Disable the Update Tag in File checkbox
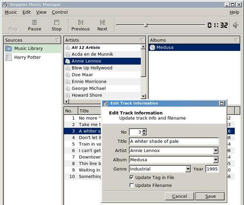Viewport: 244px width, 205px height. pyautogui.click(x=132, y=177)
